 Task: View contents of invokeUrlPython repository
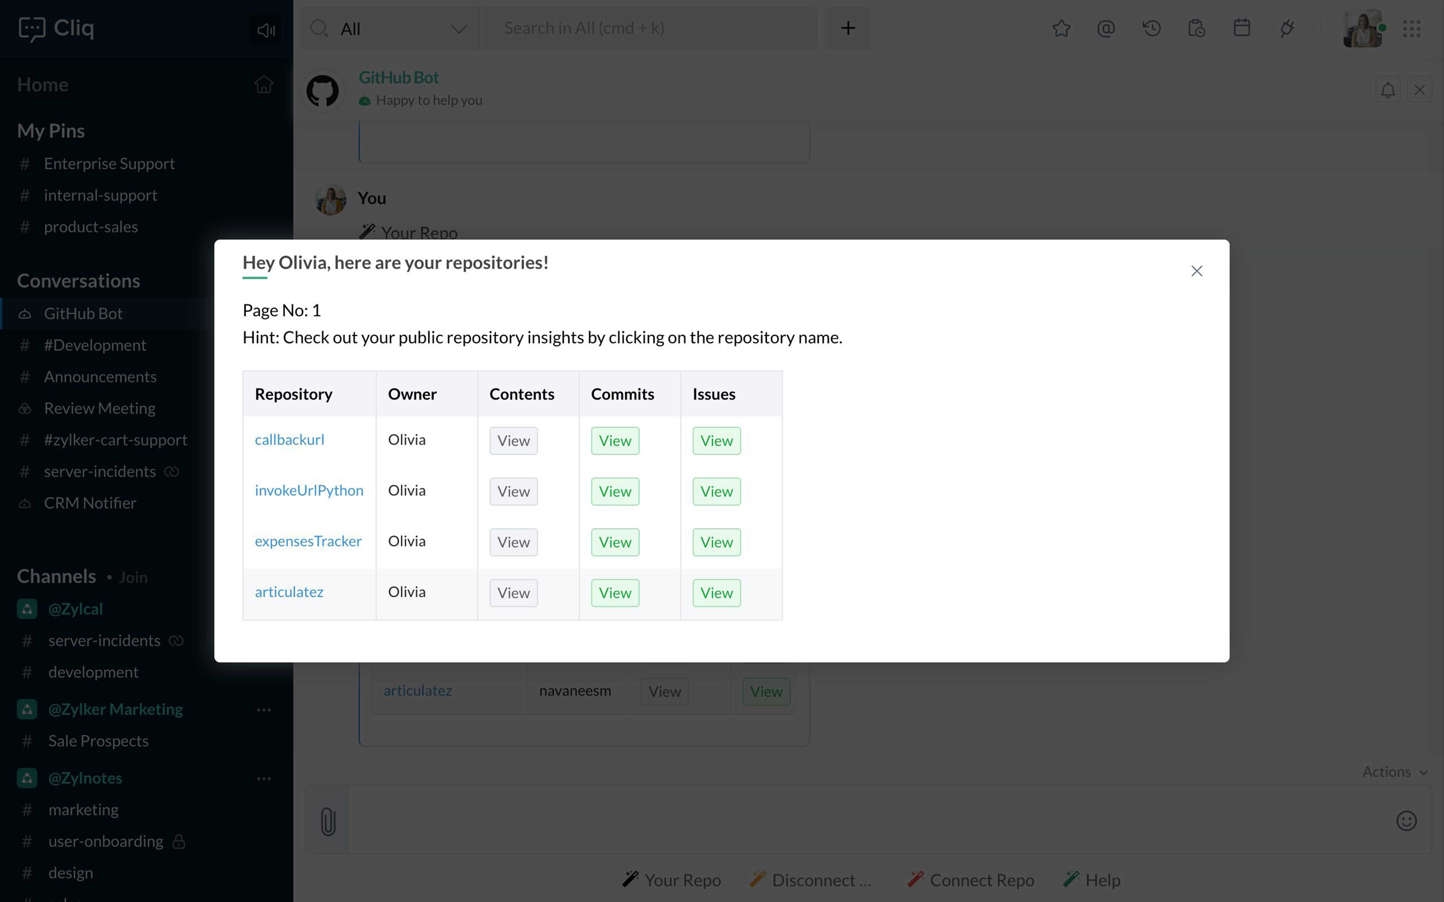514,492
